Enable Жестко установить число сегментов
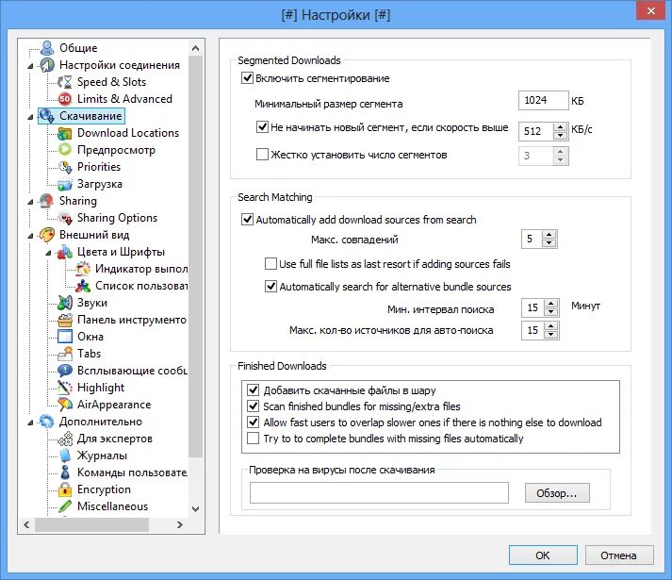The image size is (672, 580). [x=262, y=155]
